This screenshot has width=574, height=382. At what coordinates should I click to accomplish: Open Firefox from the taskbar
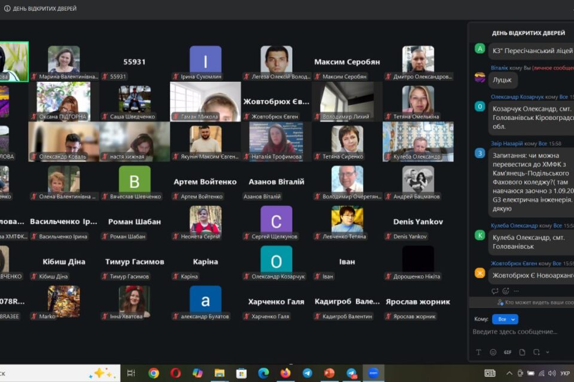[x=285, y=373]
